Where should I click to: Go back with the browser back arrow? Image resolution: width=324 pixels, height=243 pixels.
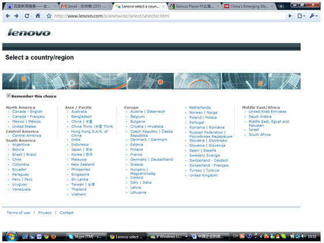pyautogui.click(x=8, y=16)
